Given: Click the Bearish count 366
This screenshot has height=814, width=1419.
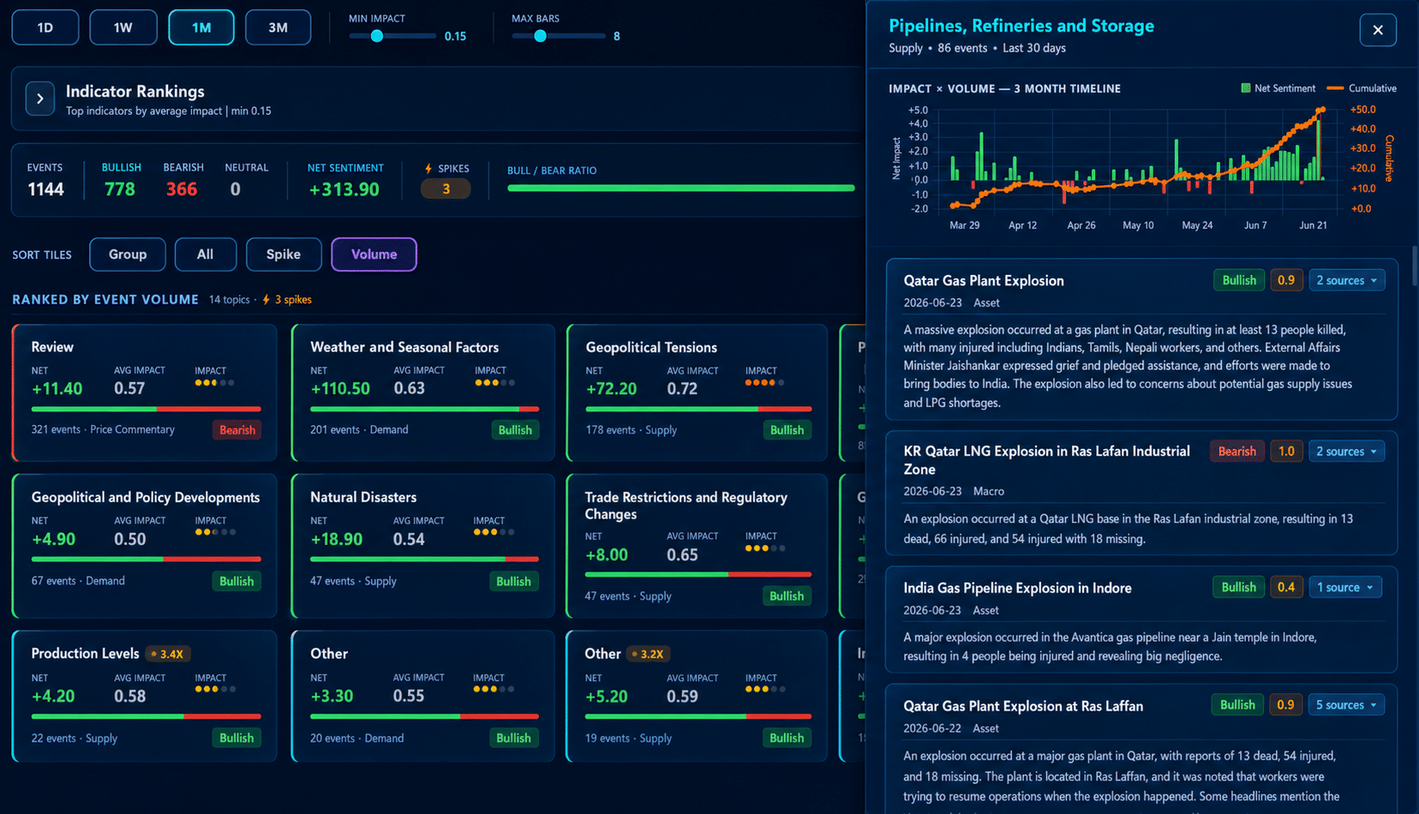Looking at the screenshot, I should 182,189.
